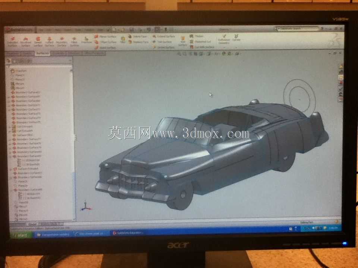358x268 pixels.
Task: Choose Thickened Cut in the ribbon
Action: pyautogui.click(x=200, y=42)
